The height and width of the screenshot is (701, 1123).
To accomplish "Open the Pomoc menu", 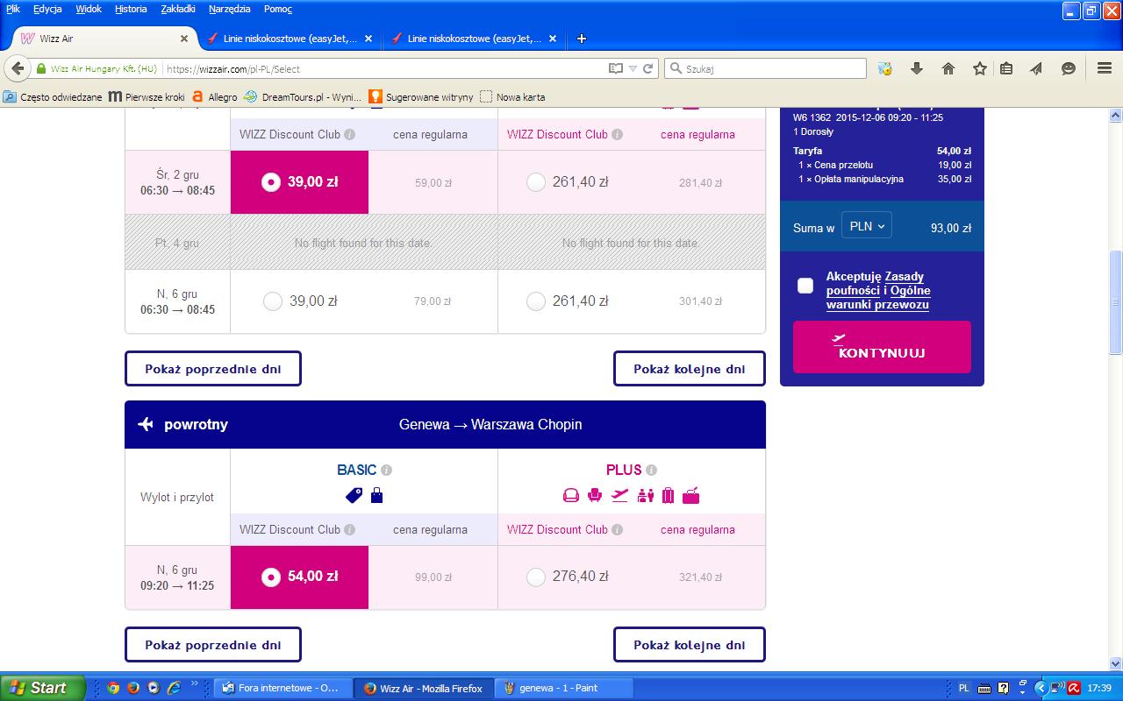I will coord(278,9).
